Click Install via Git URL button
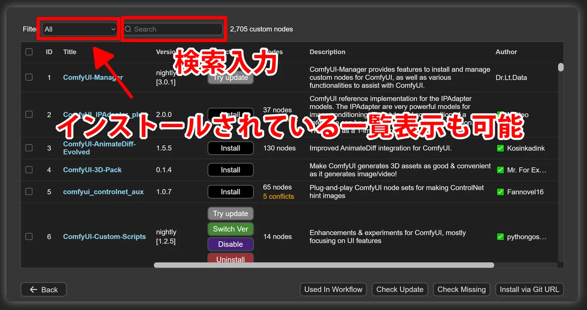This screenshot has height=310, width=587. point(529,289)
